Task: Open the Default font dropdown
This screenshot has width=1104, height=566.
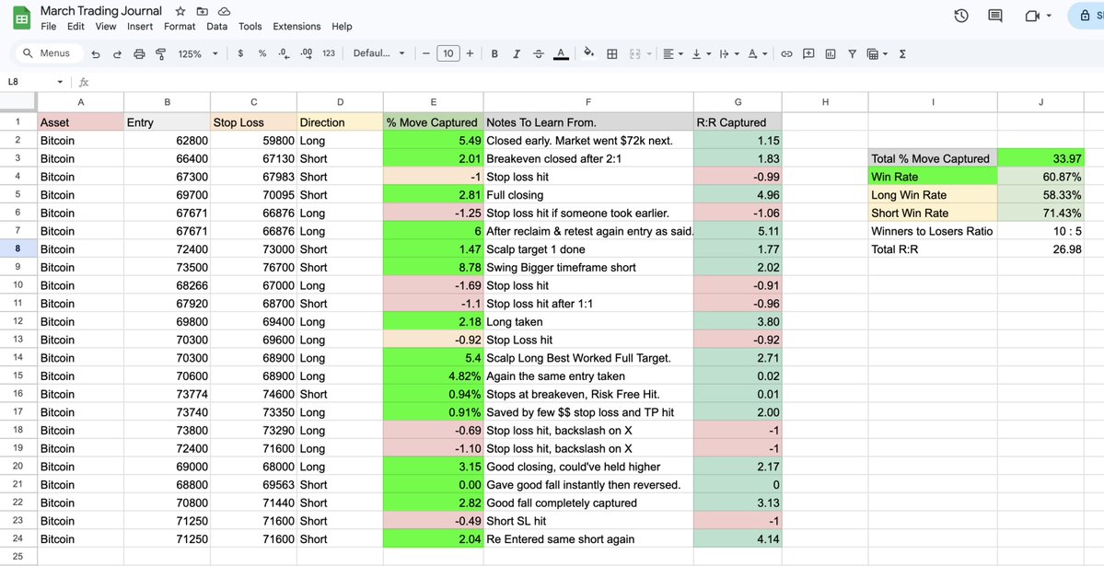Action: coord(378,53)
